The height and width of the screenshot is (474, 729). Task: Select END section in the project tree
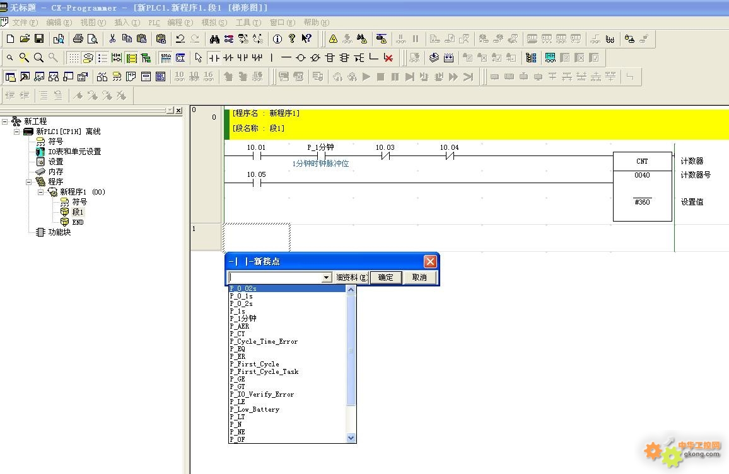tap(78, 222)
